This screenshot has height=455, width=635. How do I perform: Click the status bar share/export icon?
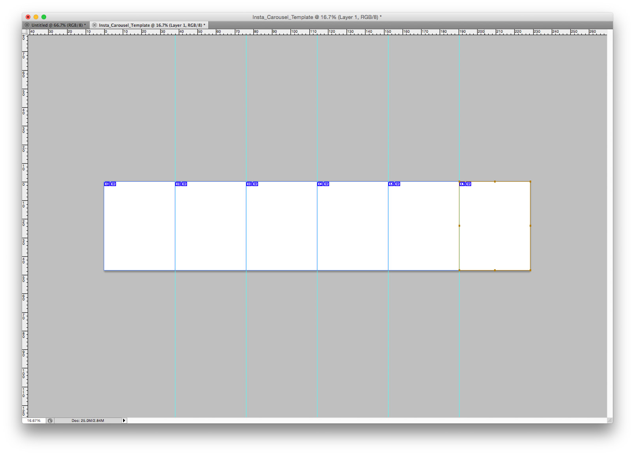click(50, 421)
